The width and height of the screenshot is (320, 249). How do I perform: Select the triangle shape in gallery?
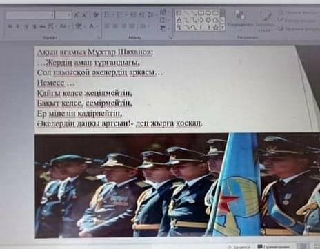click(179, 20)
